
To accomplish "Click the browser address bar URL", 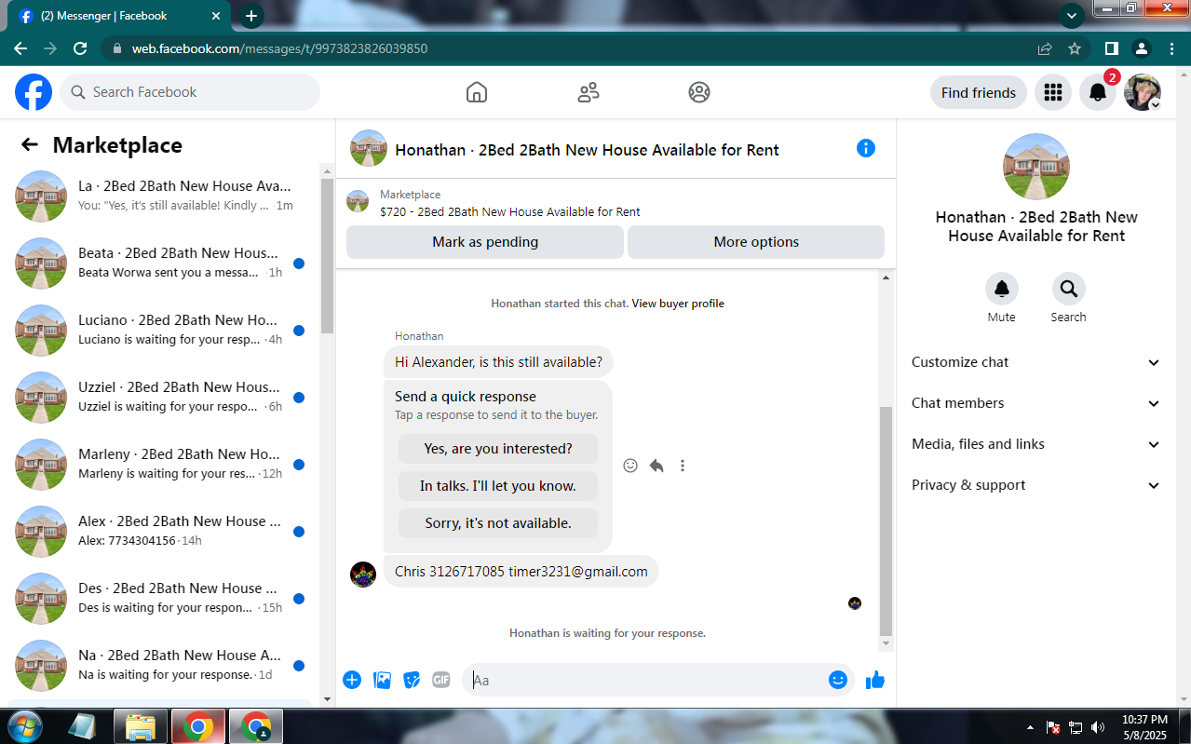I will [279, 48].
